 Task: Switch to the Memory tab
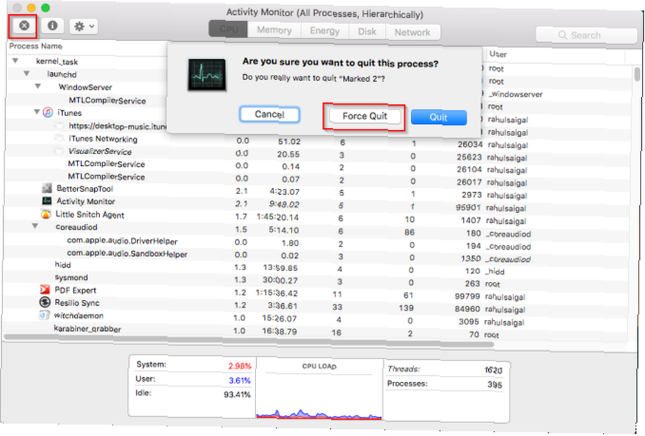274,30
